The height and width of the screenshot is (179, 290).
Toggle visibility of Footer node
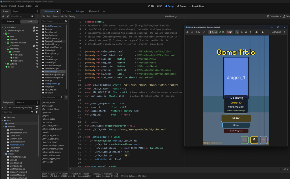pos(37,67)
